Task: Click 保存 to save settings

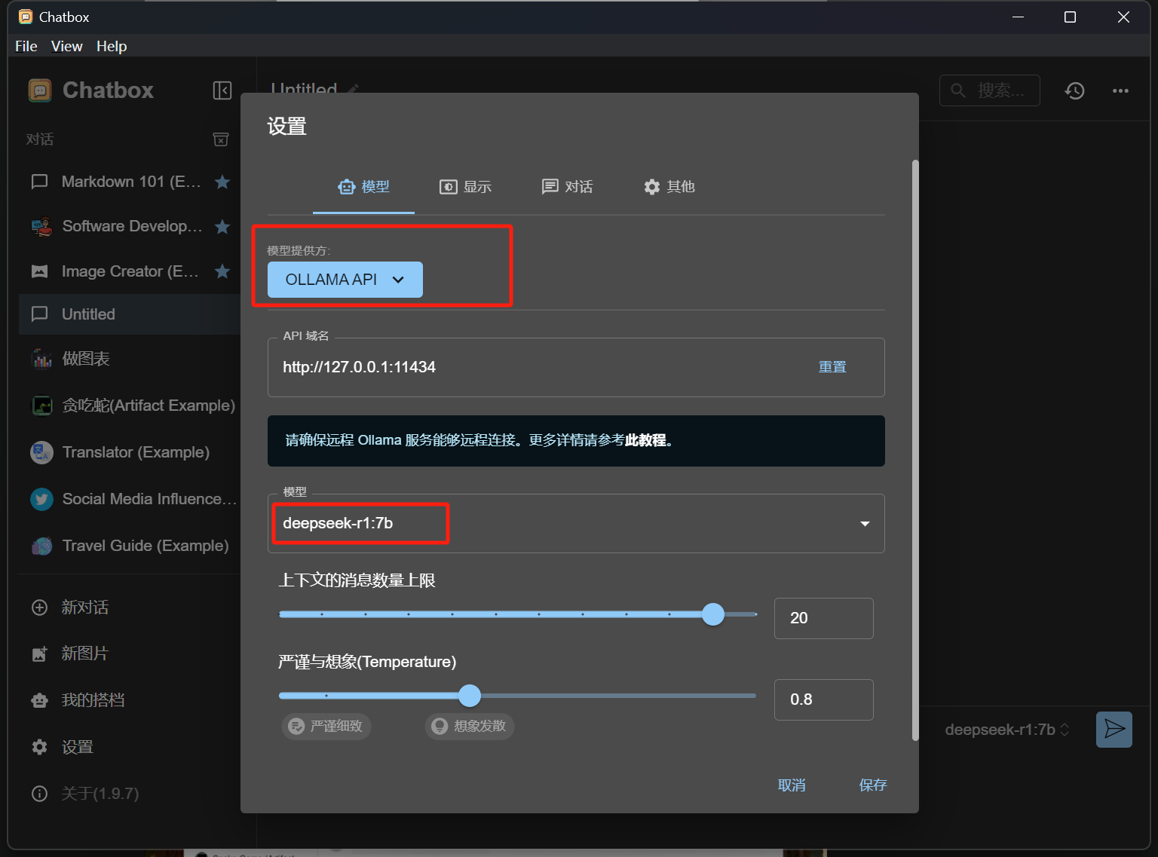Action: 873,785
